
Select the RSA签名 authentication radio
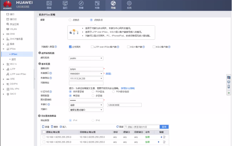[x=93, y=92]
